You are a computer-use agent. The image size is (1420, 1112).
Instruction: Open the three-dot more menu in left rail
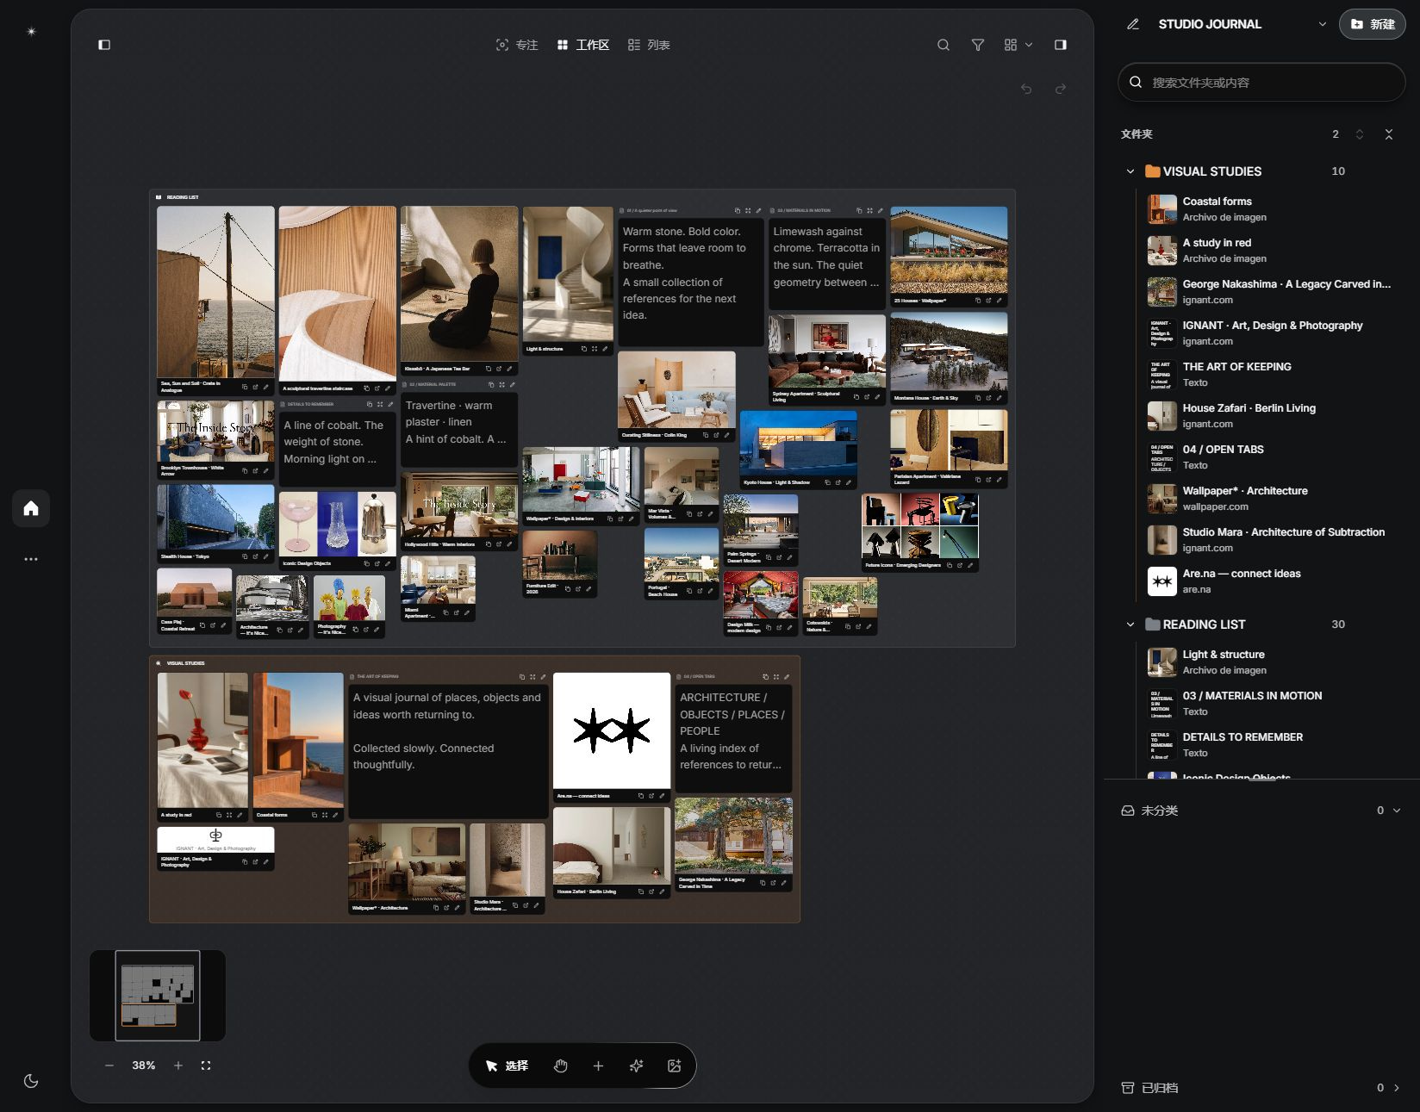[31, 559]
